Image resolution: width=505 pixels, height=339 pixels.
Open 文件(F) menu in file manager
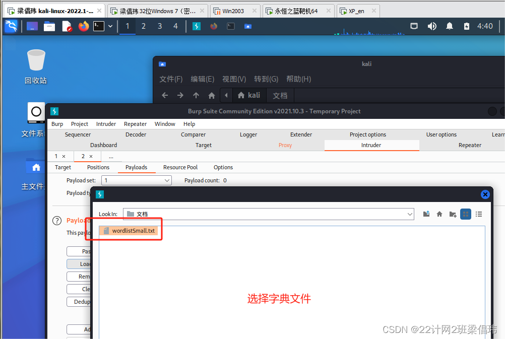click(x=171, y=79)
